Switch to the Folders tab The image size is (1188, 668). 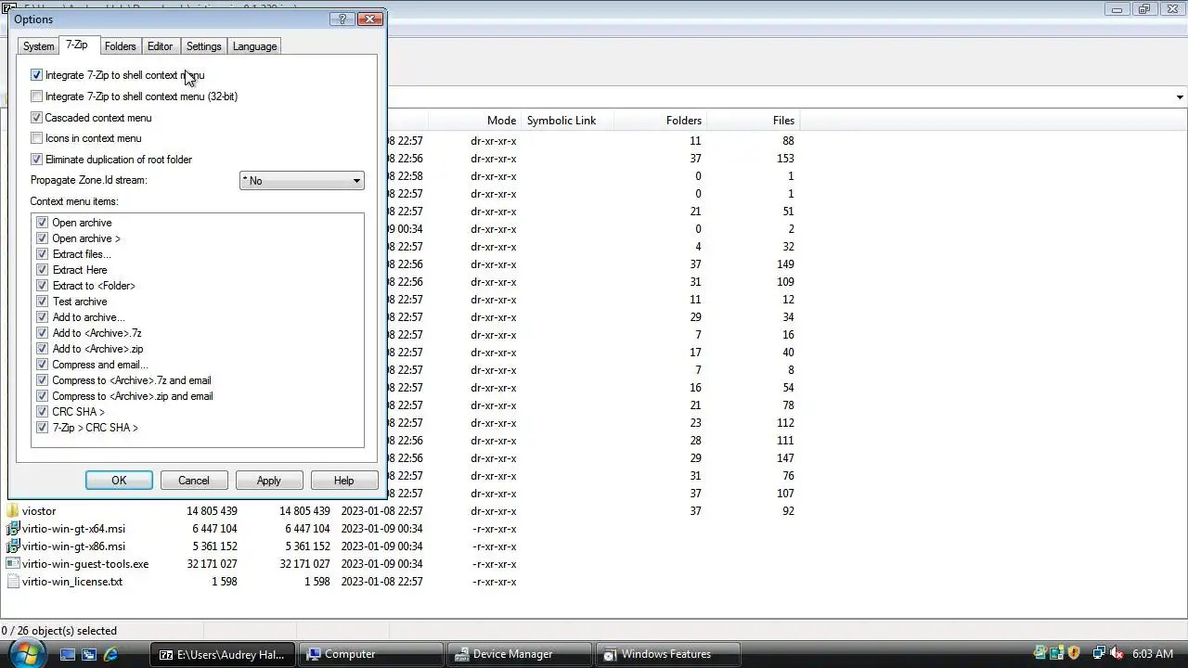[120, 46]
